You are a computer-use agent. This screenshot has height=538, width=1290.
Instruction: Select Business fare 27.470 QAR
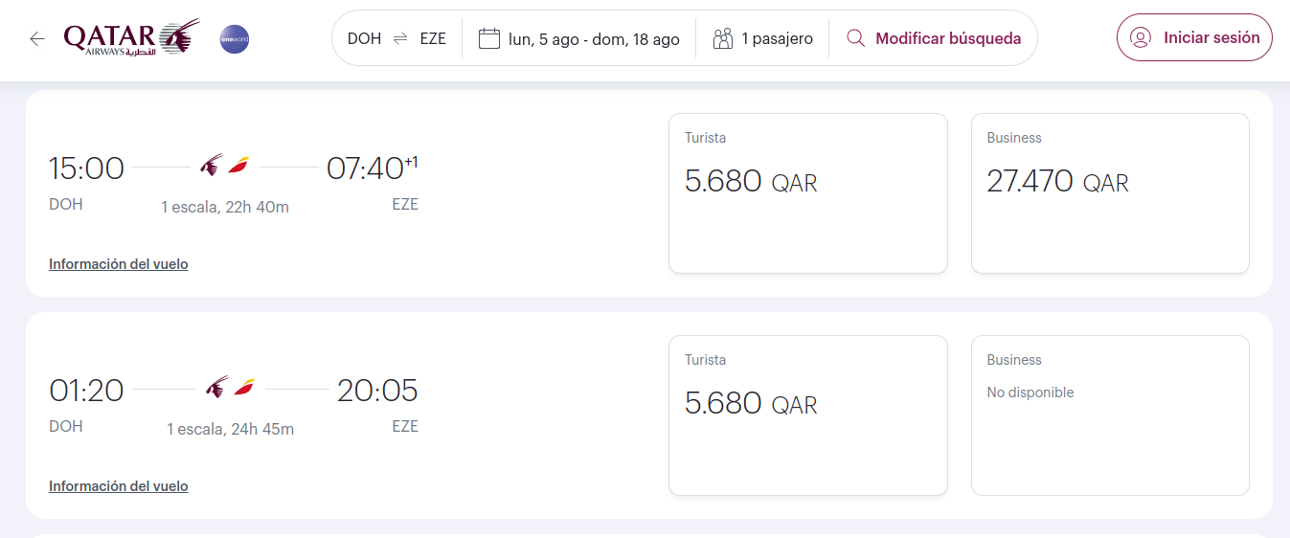point(1110,193)
